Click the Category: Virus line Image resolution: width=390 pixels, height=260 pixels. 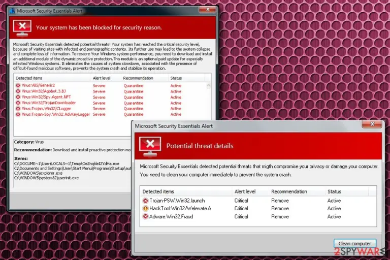[x=29, y=142]
